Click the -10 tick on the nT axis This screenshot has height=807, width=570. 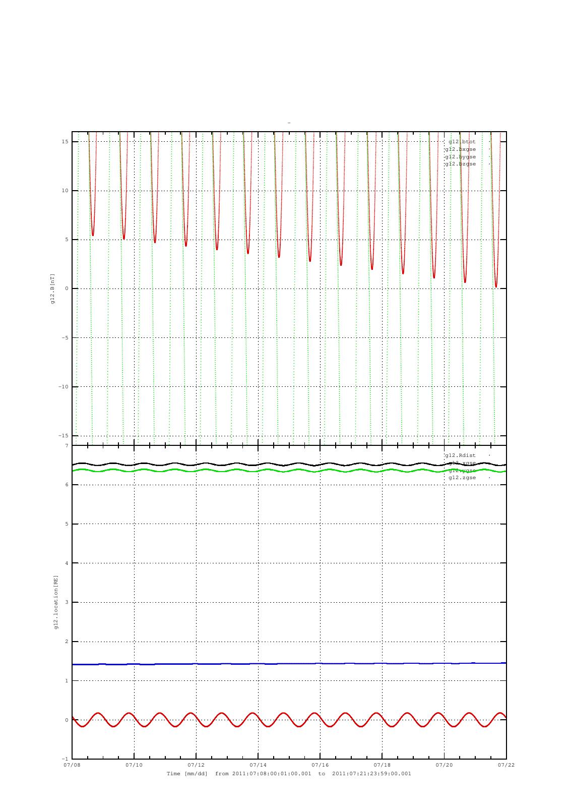pyautogui.click(x=64, y=387)
